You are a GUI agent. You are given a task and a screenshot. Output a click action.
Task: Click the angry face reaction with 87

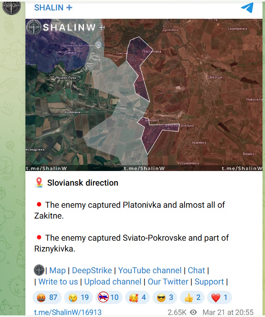tap(47, 297)
